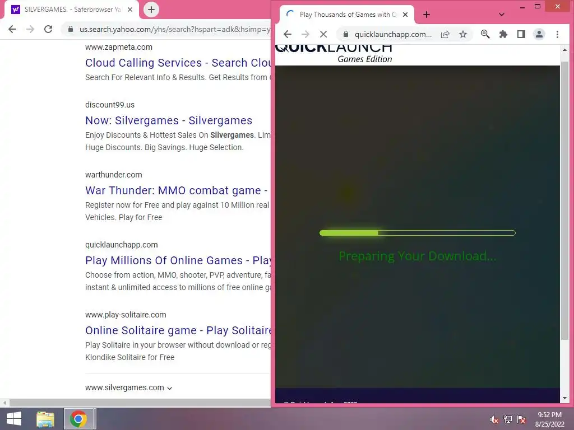Viewport: 574px width, 430px height.
Task: Open War Thunder: MMO combat game result
Action: click(x=177, y=190)
